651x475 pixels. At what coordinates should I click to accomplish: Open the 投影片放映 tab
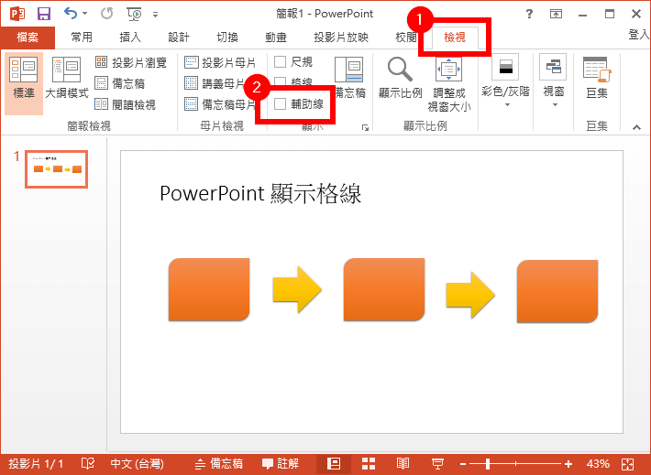(341, 38)
